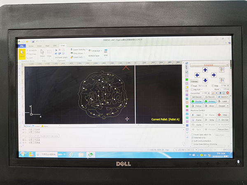This screenshot has height=185, width=247.
Task: Click the Unit icon in ribbon
Action: 106,53
